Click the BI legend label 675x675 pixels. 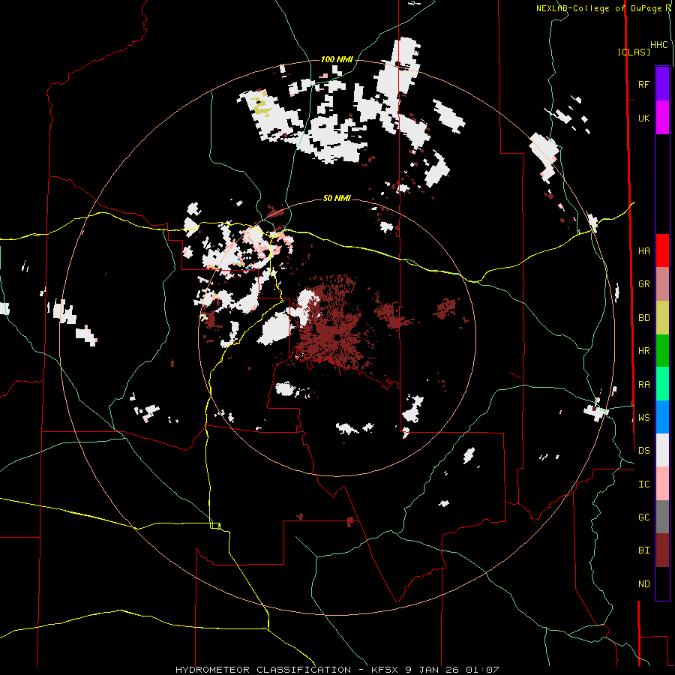point(643,550)
